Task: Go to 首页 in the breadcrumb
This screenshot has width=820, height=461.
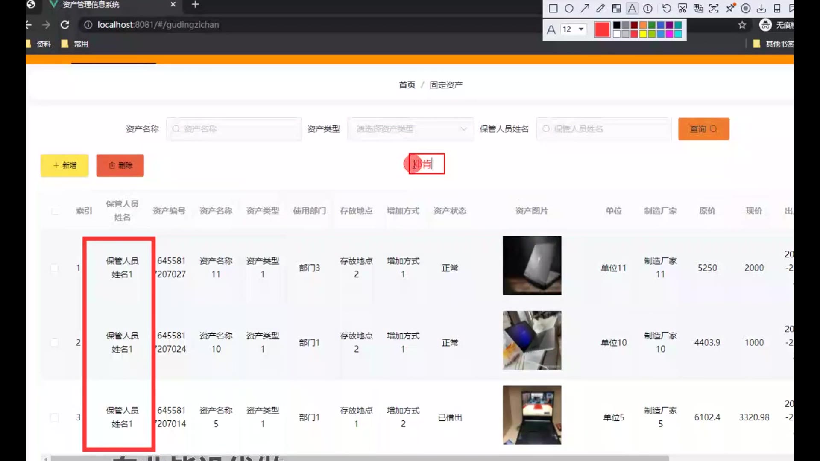Action: (x=407, y=85)
